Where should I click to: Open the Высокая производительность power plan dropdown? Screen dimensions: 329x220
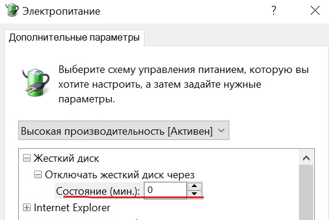[124, 131]
